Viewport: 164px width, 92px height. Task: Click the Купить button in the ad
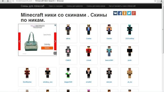(47, 48)
